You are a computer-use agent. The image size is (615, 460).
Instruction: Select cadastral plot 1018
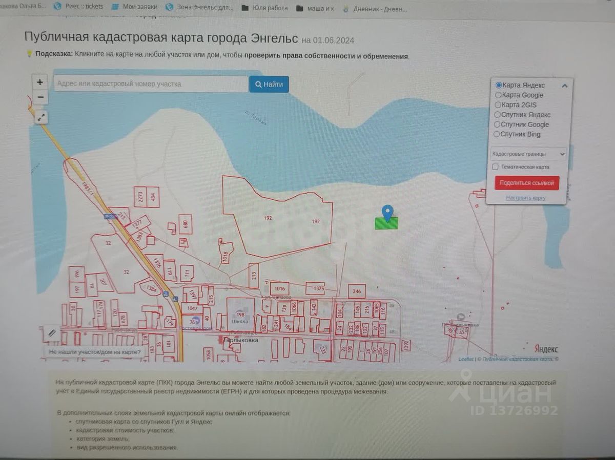tap(225, 254)
